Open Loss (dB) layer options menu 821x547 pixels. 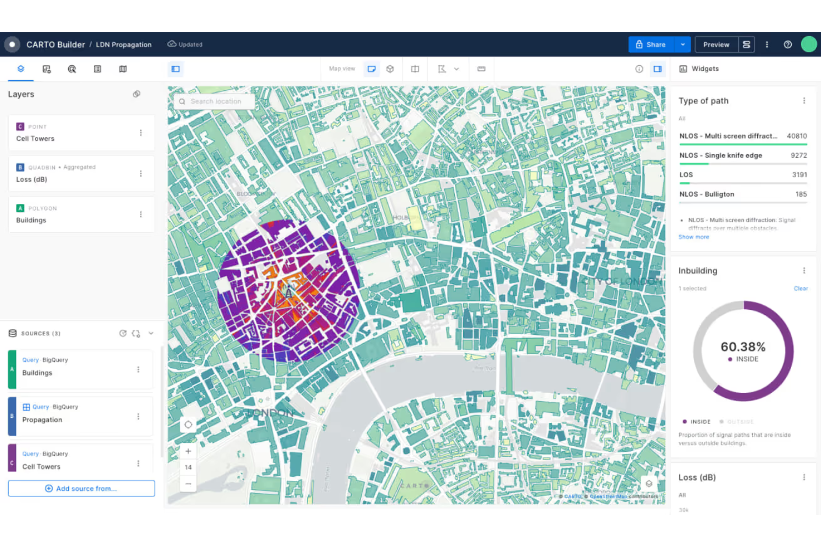(141, 173)
